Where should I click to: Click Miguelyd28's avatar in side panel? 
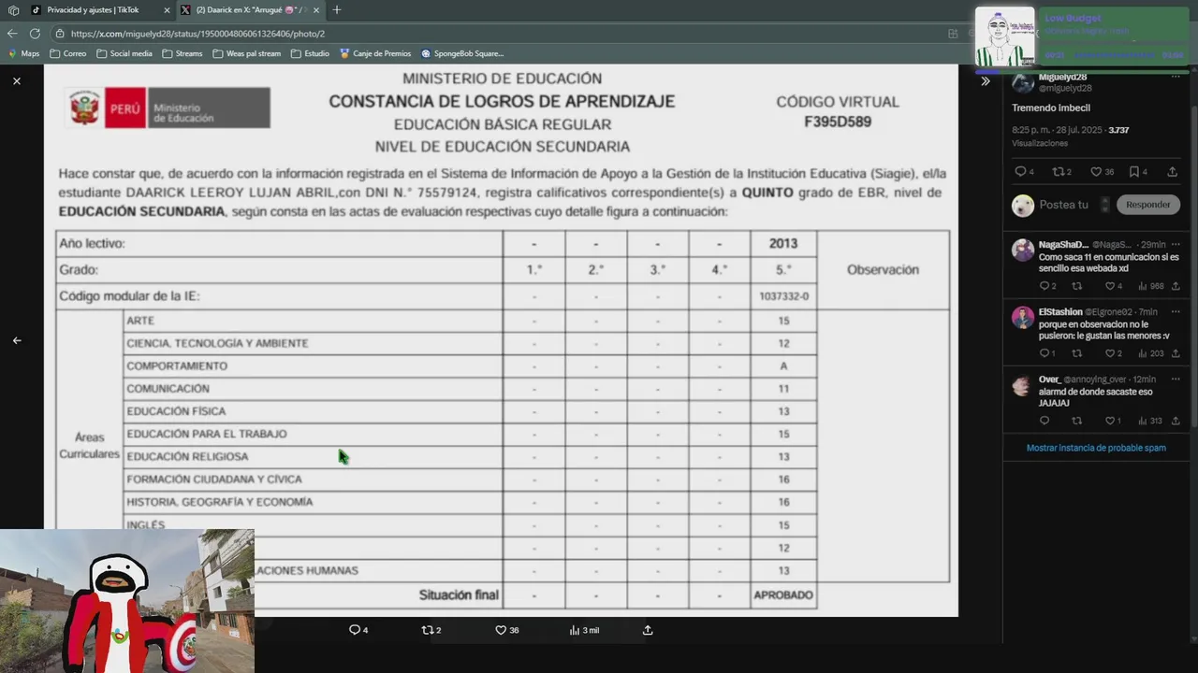coord(1023,82)
